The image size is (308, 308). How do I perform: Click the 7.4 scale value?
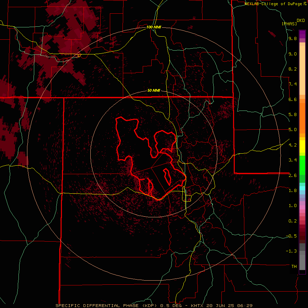293,84
